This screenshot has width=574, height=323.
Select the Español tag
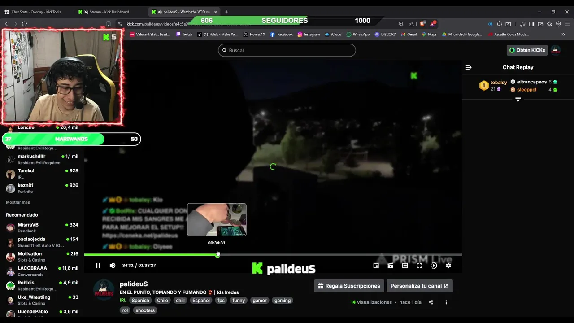(201, 301)
